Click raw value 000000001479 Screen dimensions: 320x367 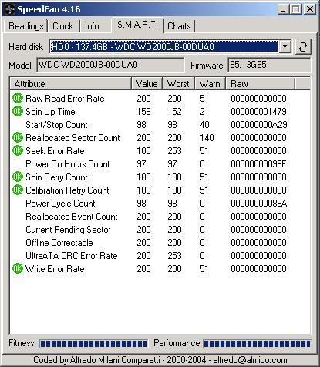coord(258,112)
